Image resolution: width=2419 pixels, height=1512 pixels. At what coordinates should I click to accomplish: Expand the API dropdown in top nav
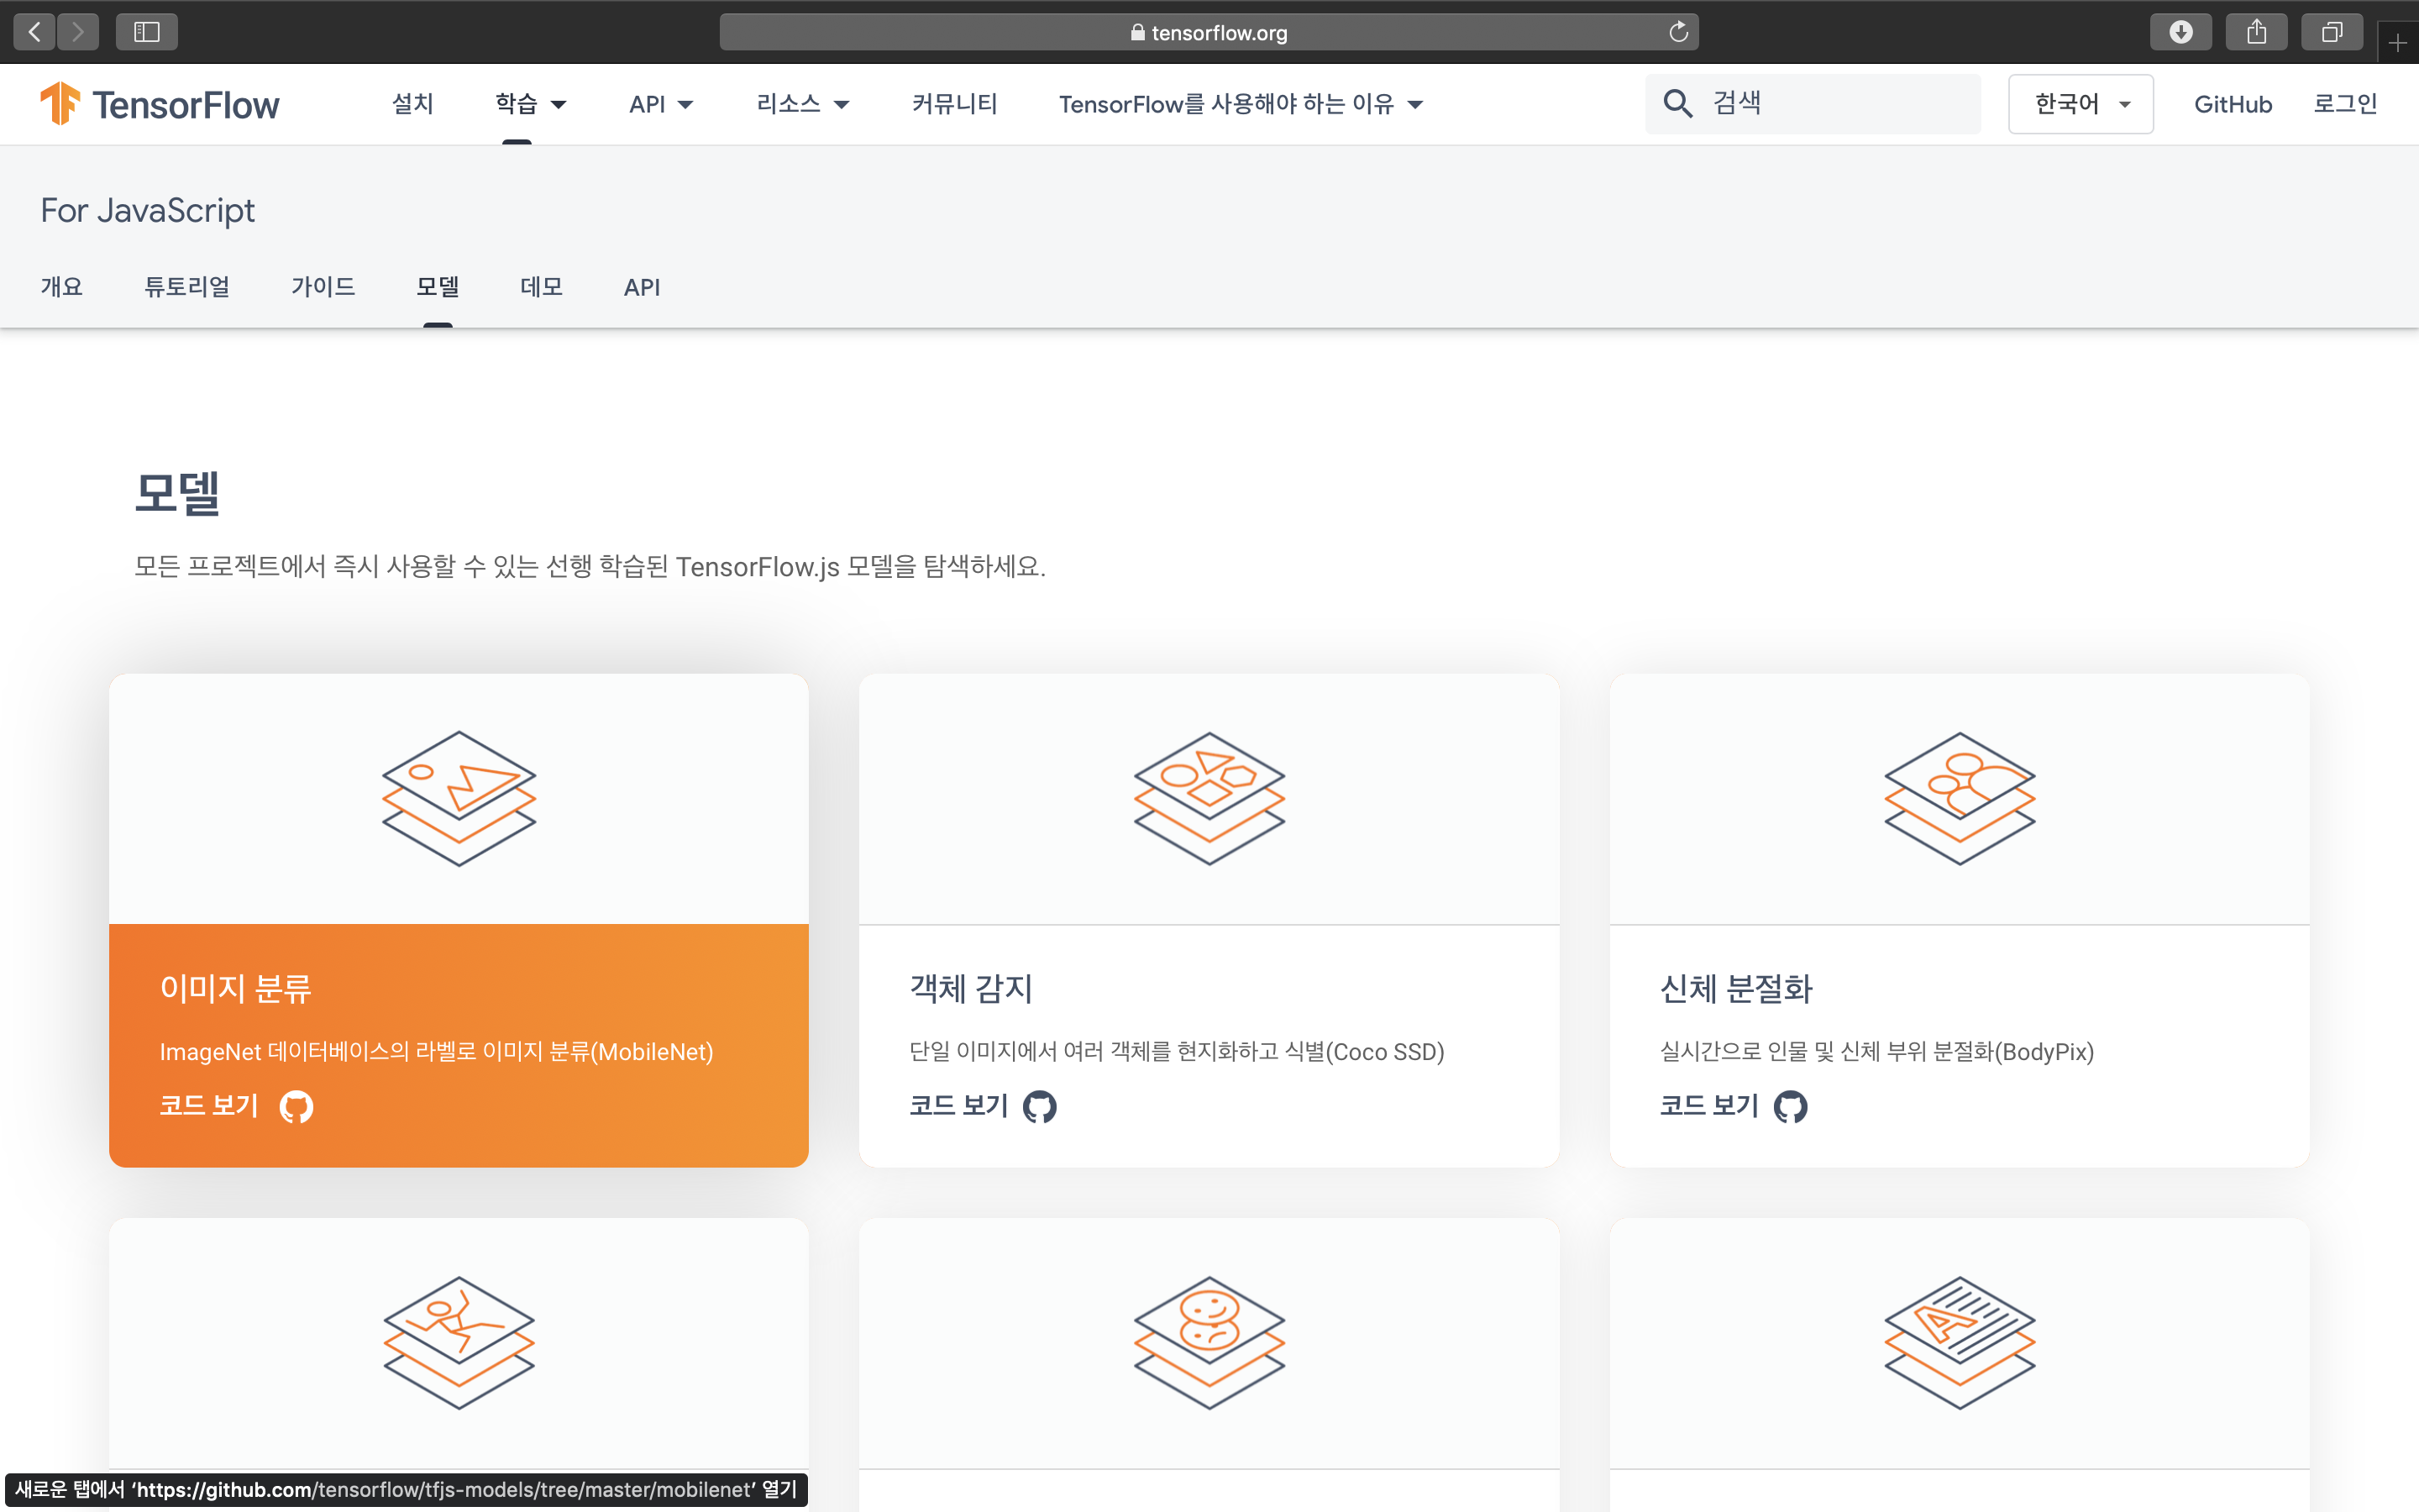click(661, 104)
